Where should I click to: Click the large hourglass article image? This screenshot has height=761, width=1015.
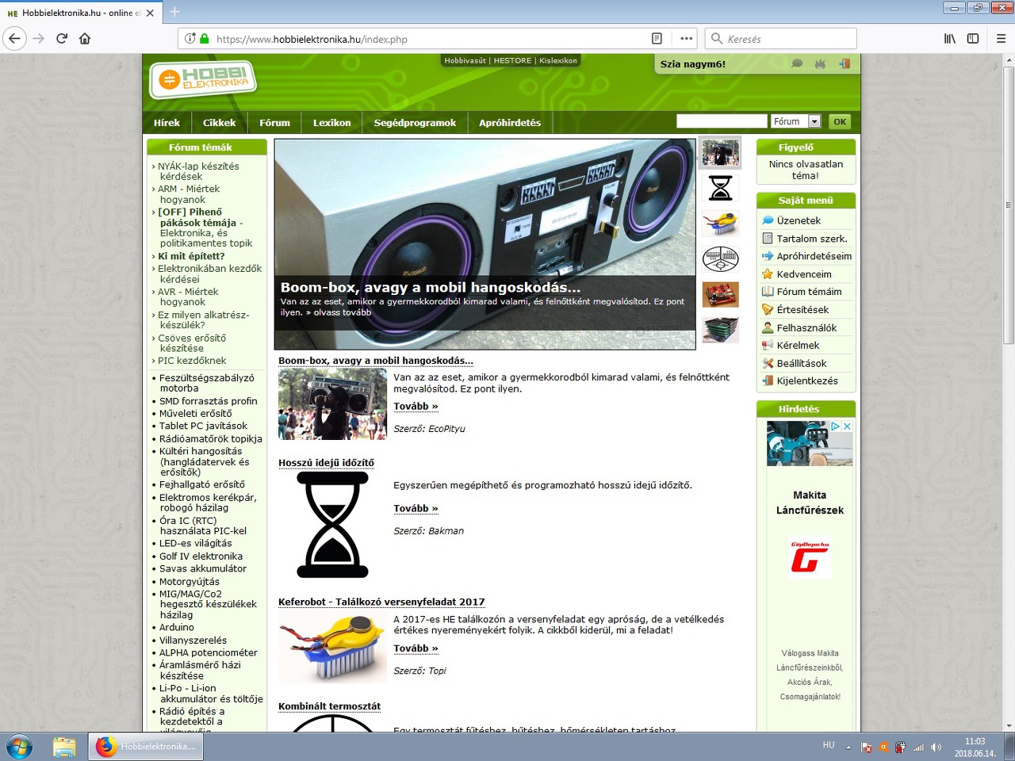[332, 525]
